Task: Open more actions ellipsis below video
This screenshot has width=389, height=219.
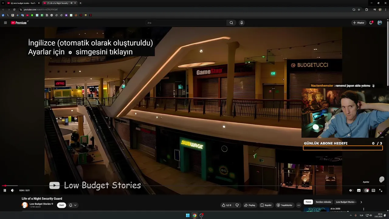Action: coord(298,205)
